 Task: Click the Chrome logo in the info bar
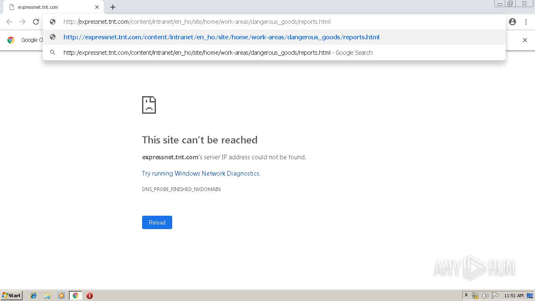[x=11, y=40]
